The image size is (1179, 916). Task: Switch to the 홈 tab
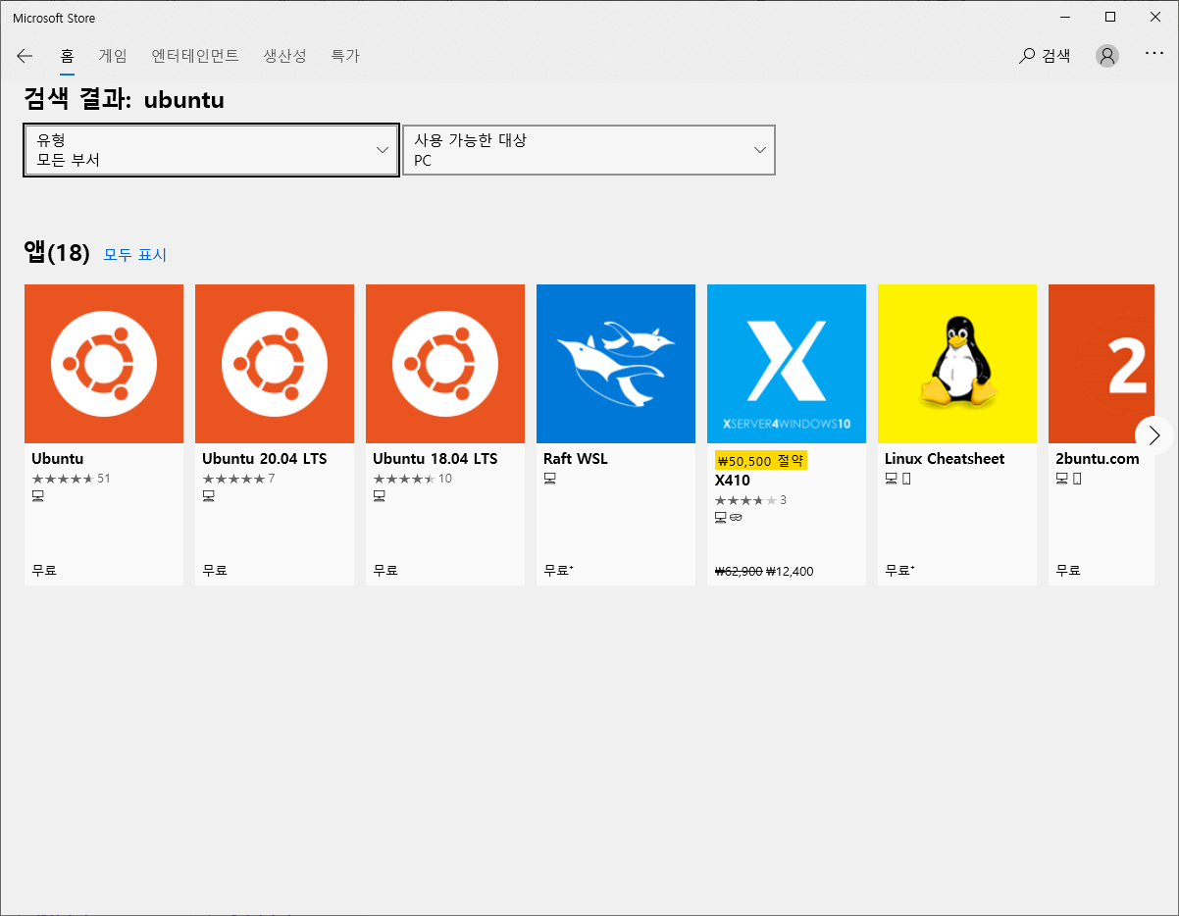click(x=68, y=56)
